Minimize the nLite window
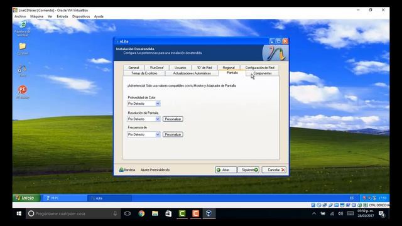Viewport: 402px width, 226px height. 272,41
